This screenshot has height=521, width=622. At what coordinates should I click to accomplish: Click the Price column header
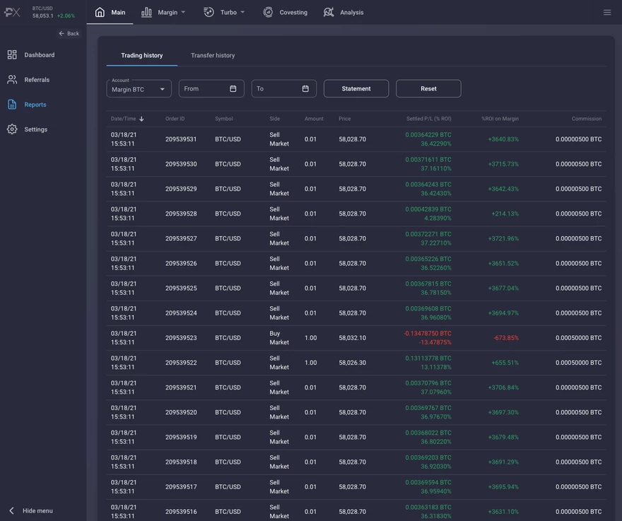coord(345,119)
